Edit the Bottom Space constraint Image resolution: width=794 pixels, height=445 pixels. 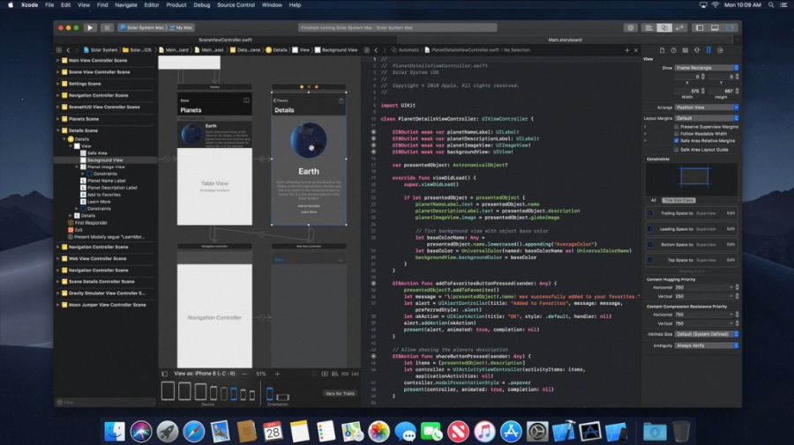tap(730, 245)
